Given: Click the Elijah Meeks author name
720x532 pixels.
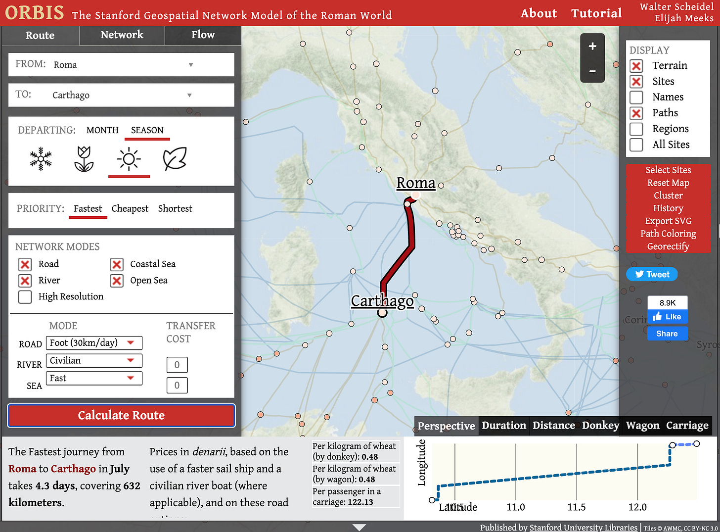Looking at the screenshot, I should pos(684,18).
